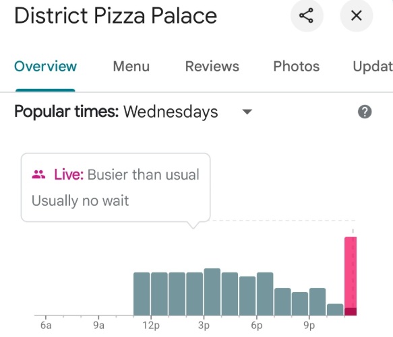Select the Wednesdays day label

[171, 112]
